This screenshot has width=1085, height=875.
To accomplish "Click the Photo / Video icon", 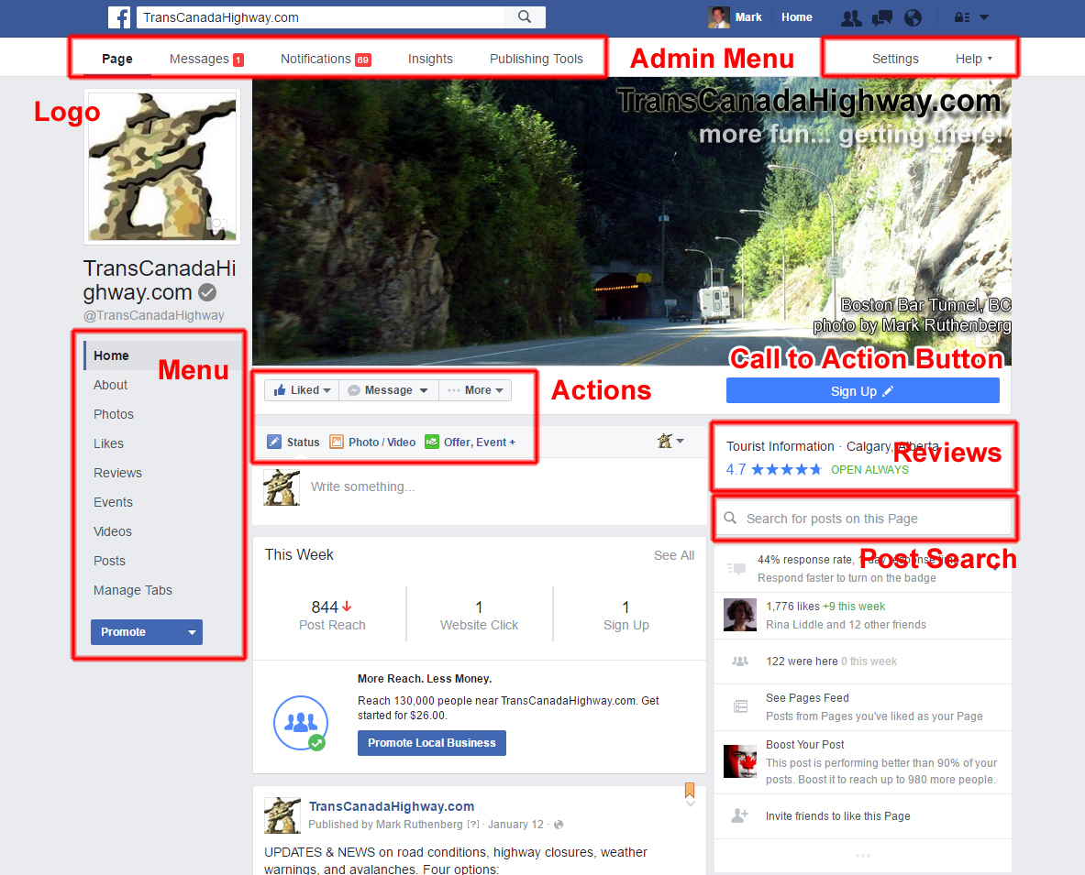I will 337,442.
